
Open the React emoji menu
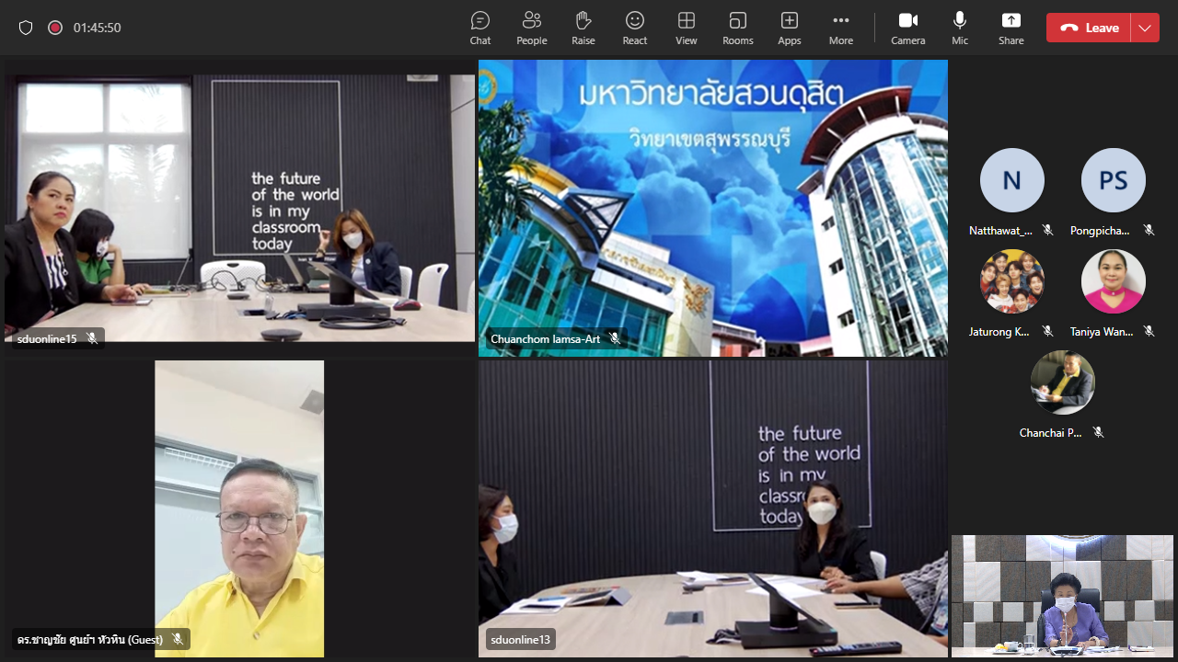pos(635,28)
